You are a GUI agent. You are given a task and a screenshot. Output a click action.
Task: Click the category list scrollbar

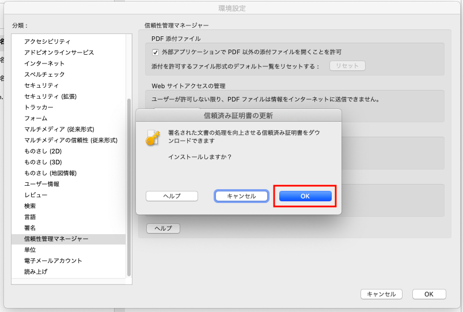[x=129, y=187]
